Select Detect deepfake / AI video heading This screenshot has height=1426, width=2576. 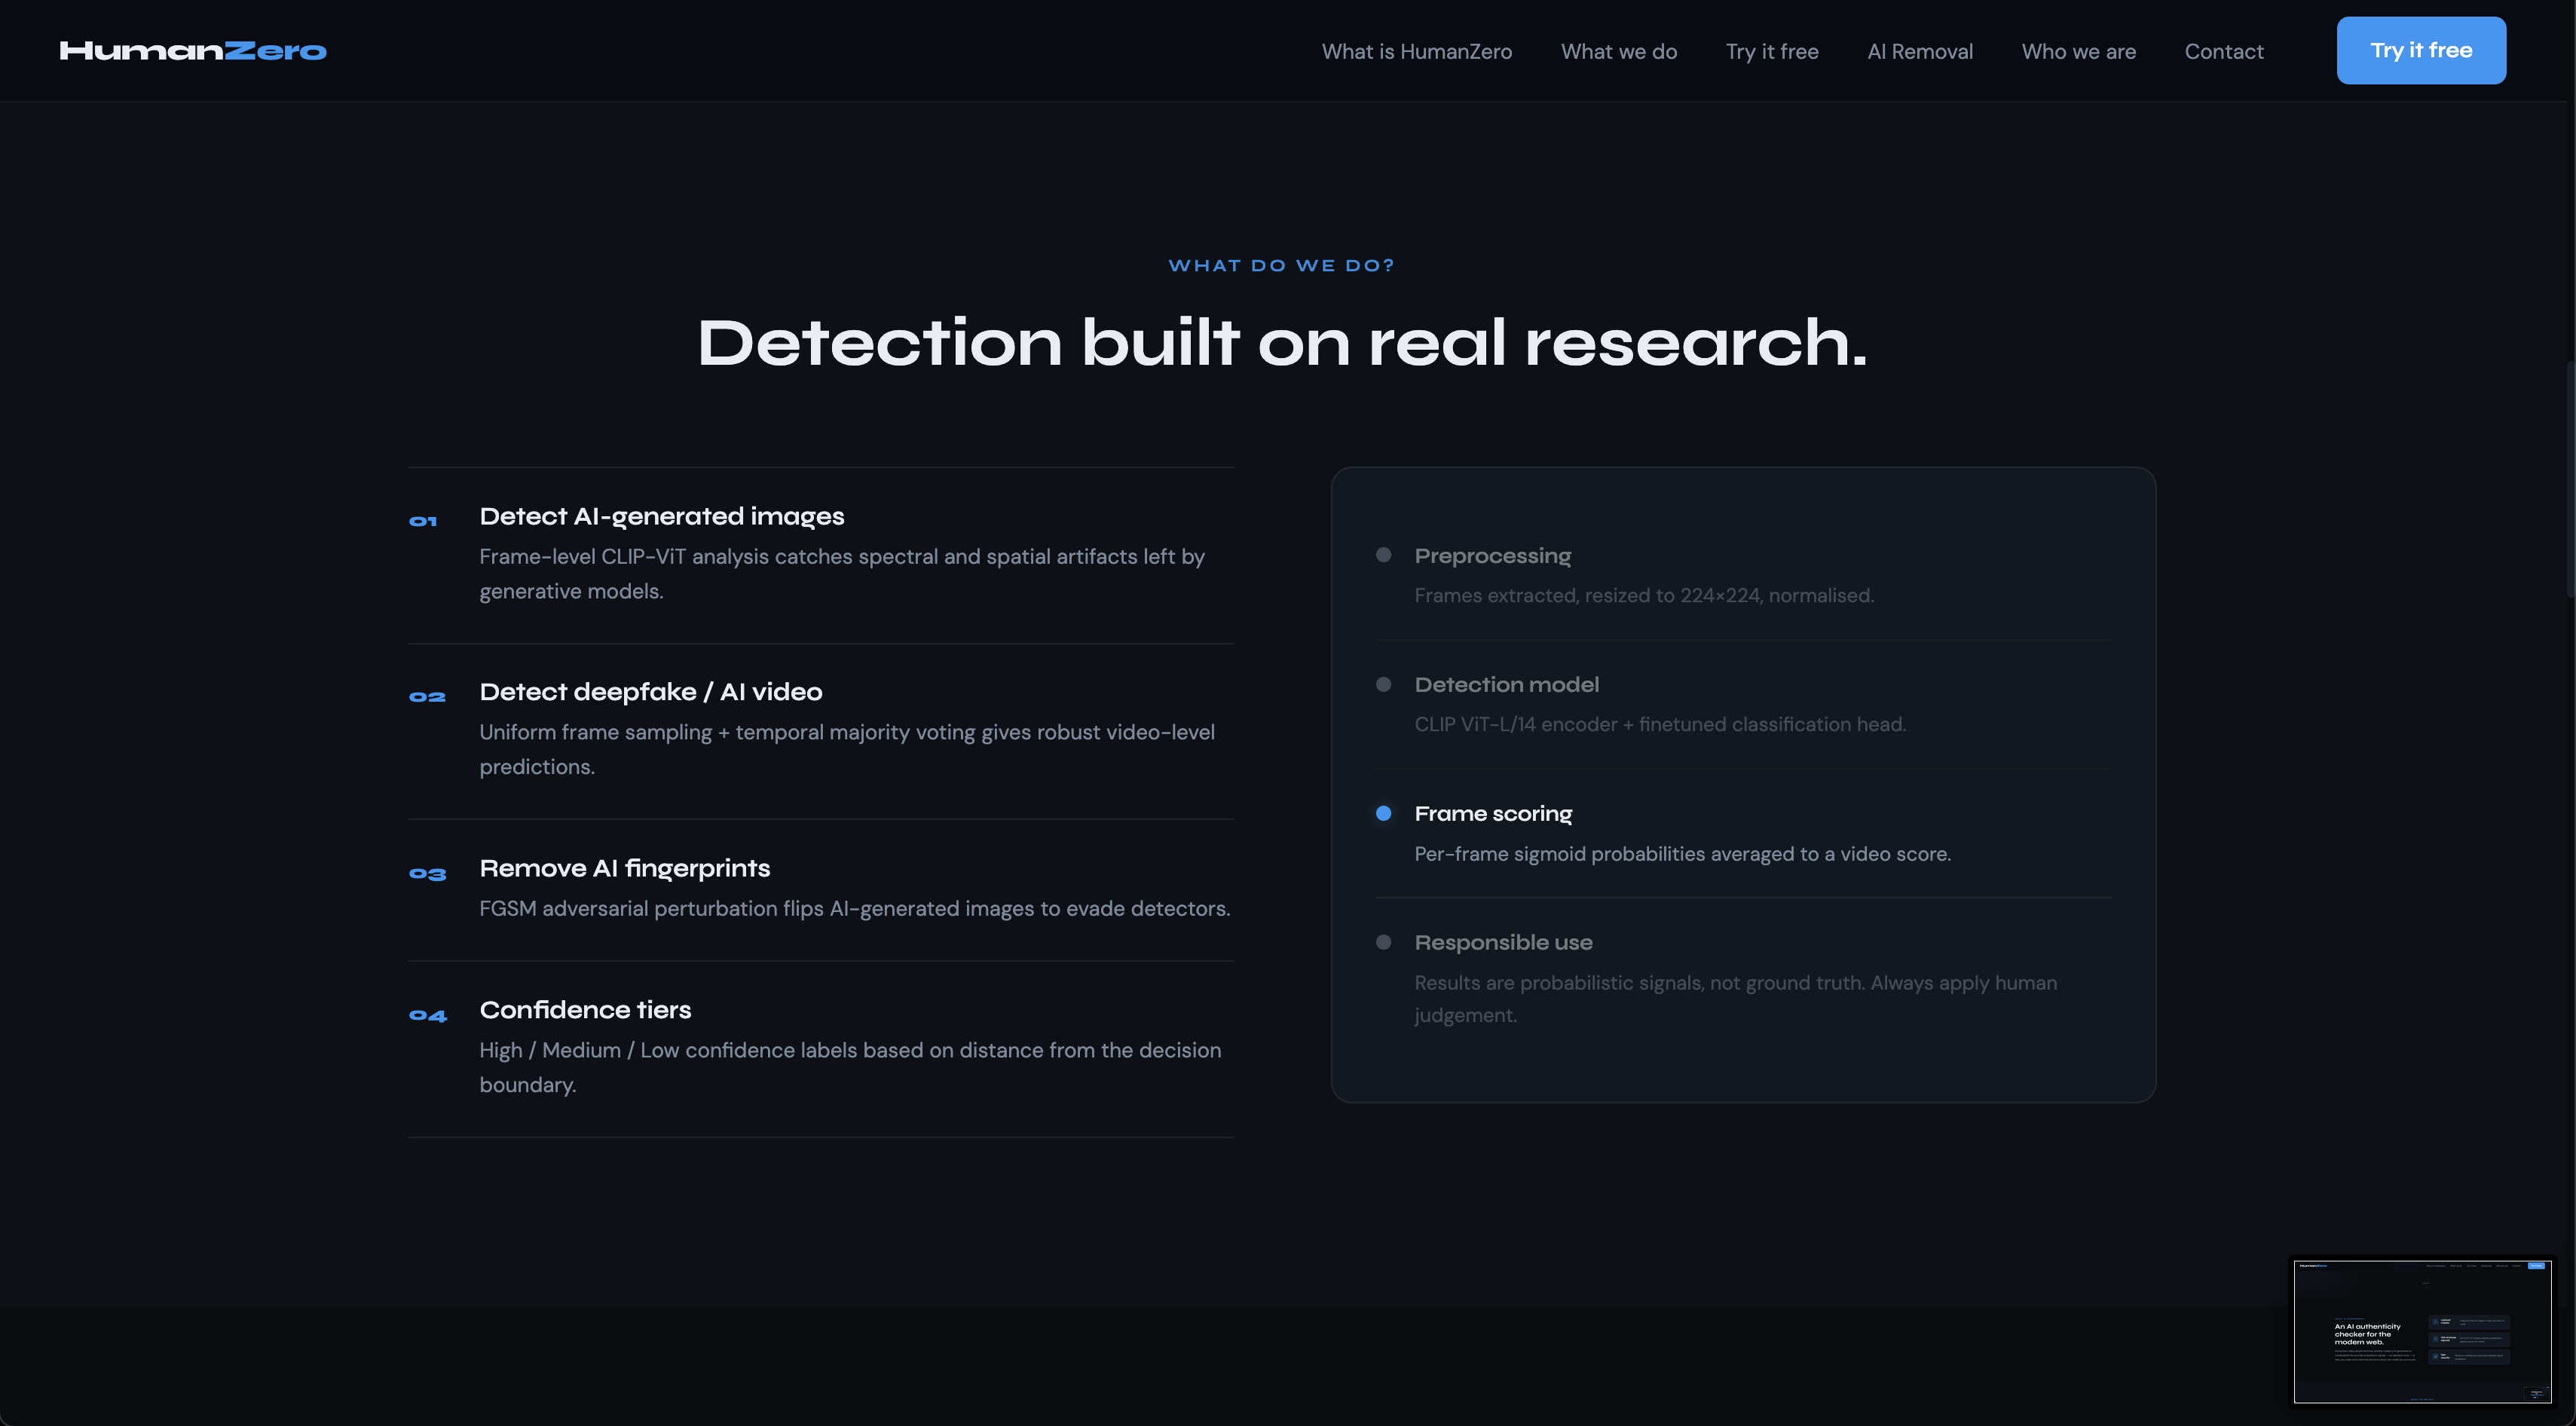[650, 692]
